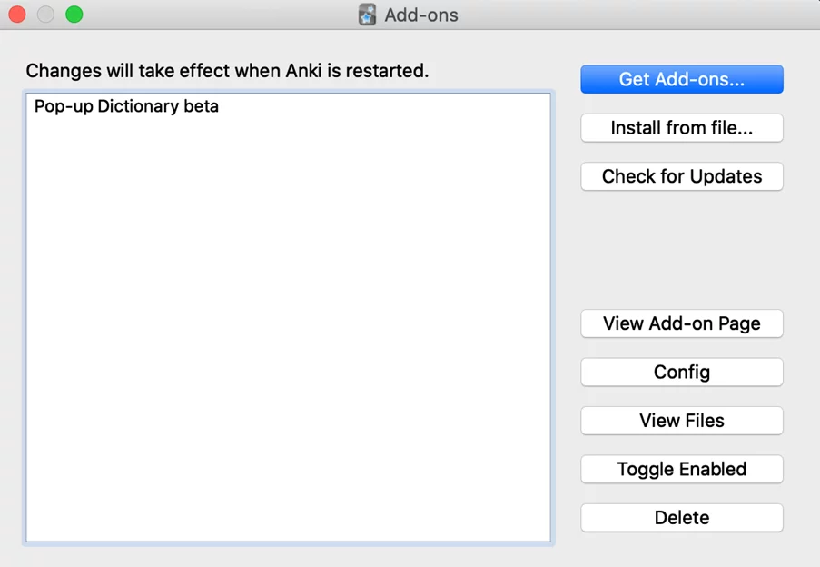
Task: Open the Get Add-ons... dialog
Action: (x=682, y=79)
